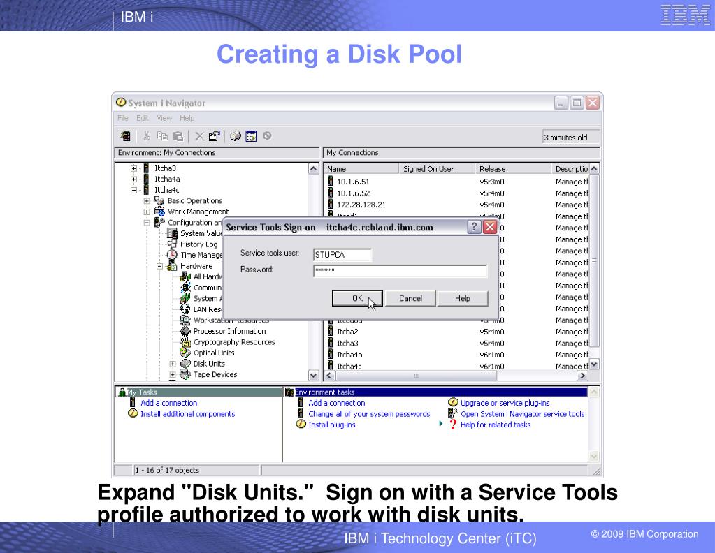Expand the Itcha3 tree node
The width and height of the screenshot is (715, 553).
point(133,168)
